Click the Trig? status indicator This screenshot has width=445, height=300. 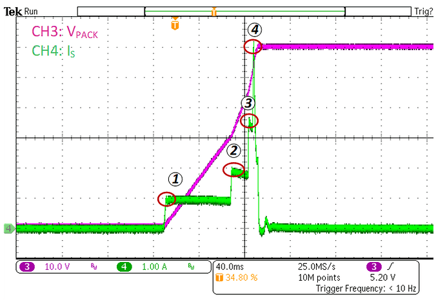pos(424,12)
